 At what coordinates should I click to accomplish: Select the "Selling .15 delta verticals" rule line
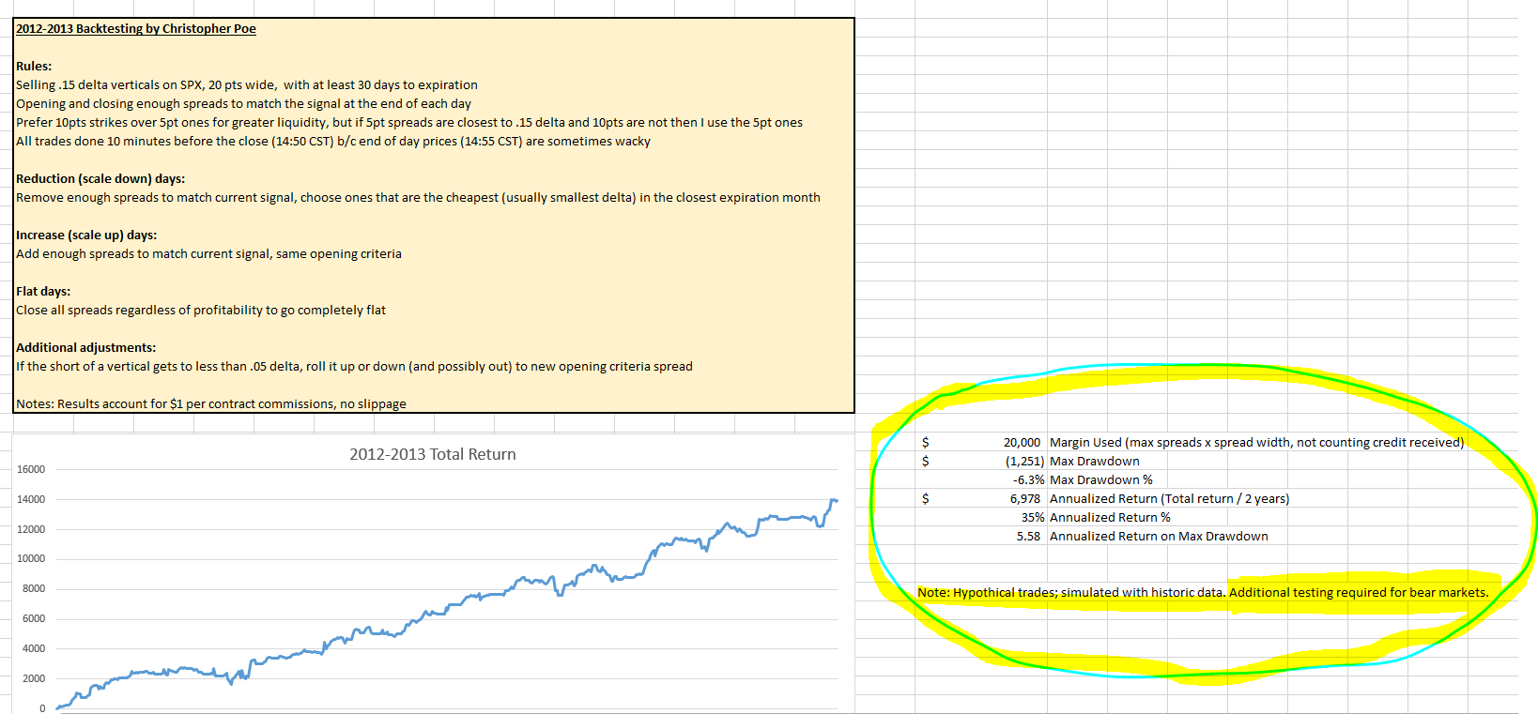[246, 85]
